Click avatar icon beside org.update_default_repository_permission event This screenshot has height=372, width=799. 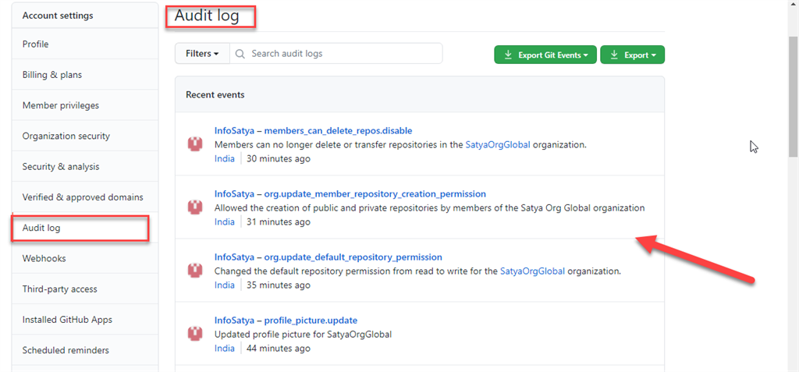[x=195, y=271]
